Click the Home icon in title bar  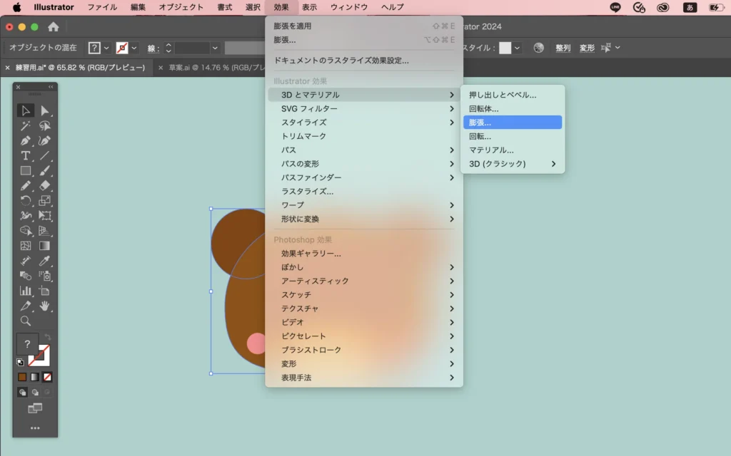(53, 27)
